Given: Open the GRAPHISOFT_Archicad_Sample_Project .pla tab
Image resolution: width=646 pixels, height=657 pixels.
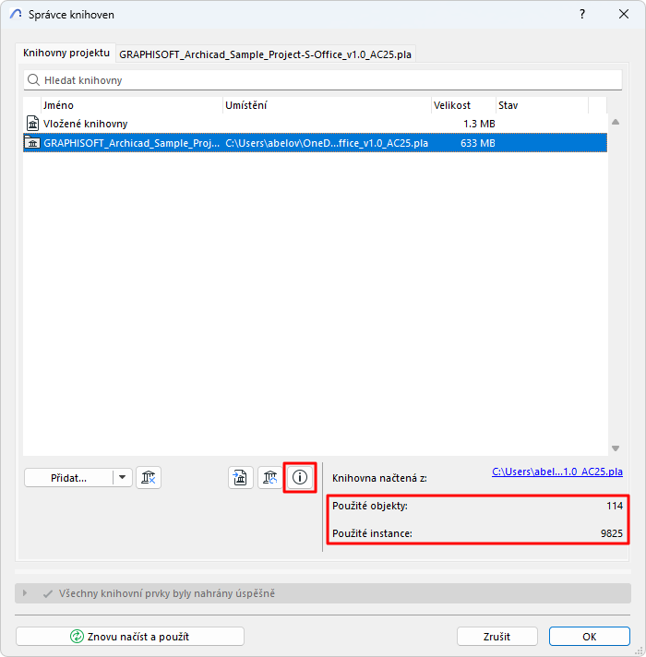Looking at the screenshot, I should (x=265, y=54).
